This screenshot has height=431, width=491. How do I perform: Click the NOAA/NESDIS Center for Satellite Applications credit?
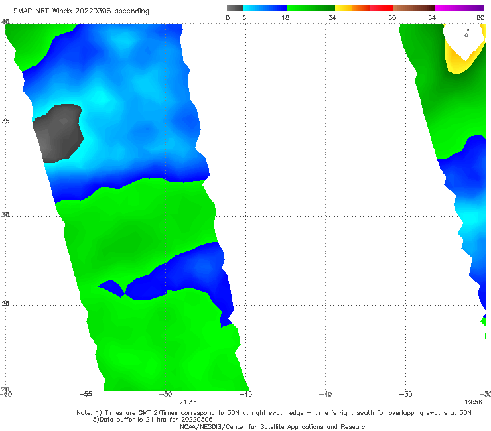[274, 427]
